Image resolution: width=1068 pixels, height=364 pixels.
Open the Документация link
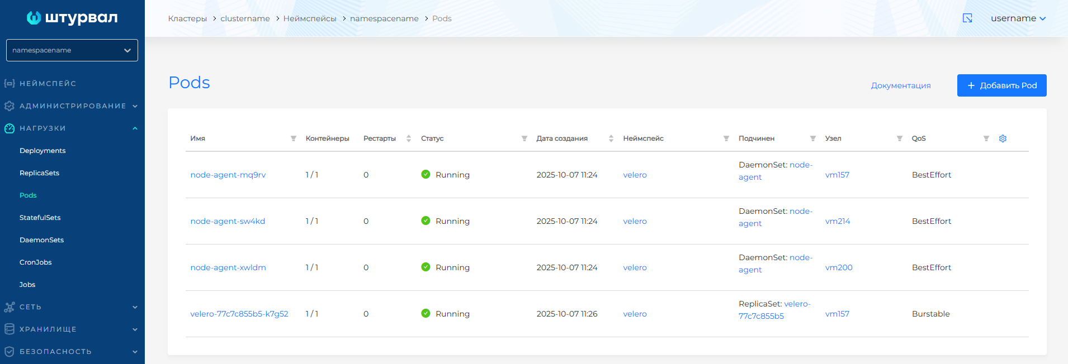[x=900, y=85]
